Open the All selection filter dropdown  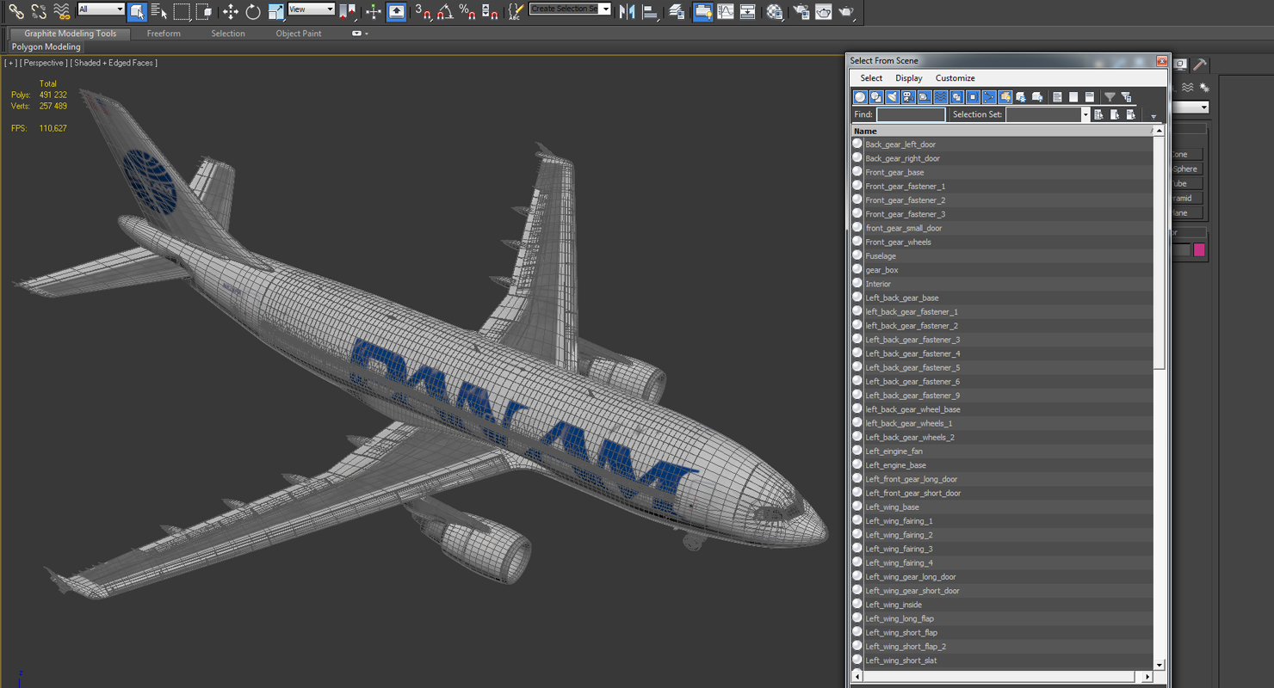point(102,9)
